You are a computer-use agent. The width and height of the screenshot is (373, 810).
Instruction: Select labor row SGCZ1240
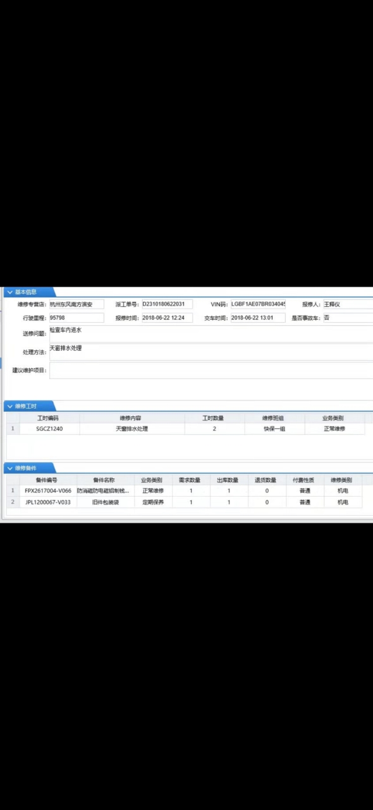(x=185, y=428)
